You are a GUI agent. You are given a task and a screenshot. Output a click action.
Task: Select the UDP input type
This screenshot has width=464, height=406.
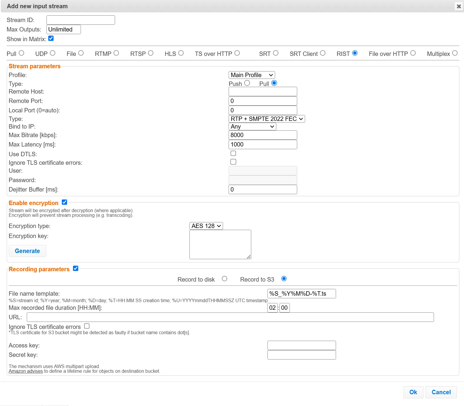[x=53, y=53]
